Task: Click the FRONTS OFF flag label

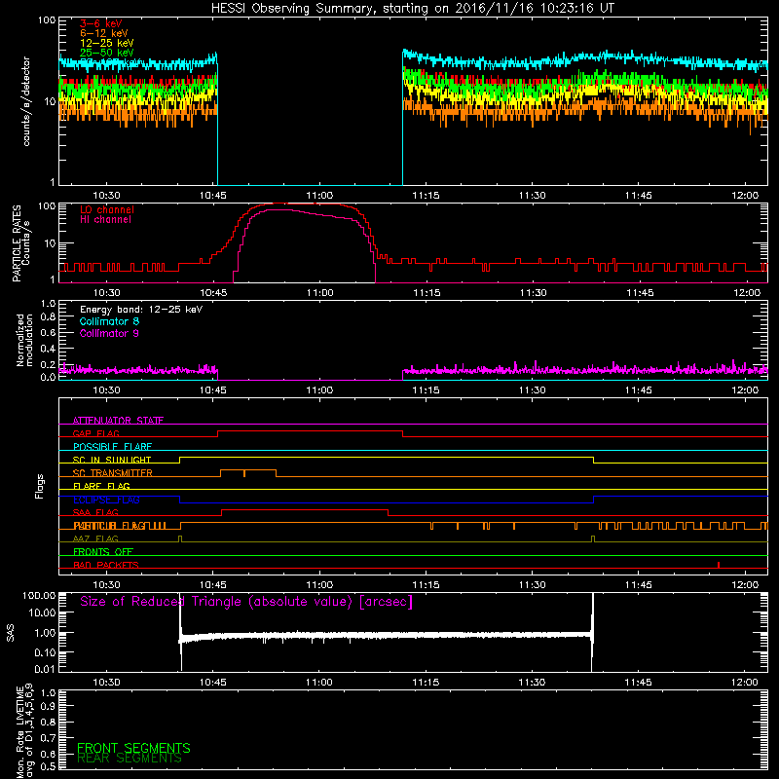Action: [x=103, y=552]
